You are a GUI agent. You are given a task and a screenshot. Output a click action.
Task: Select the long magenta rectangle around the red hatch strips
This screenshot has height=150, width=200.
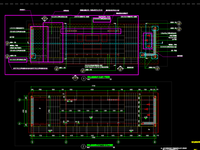91,31
